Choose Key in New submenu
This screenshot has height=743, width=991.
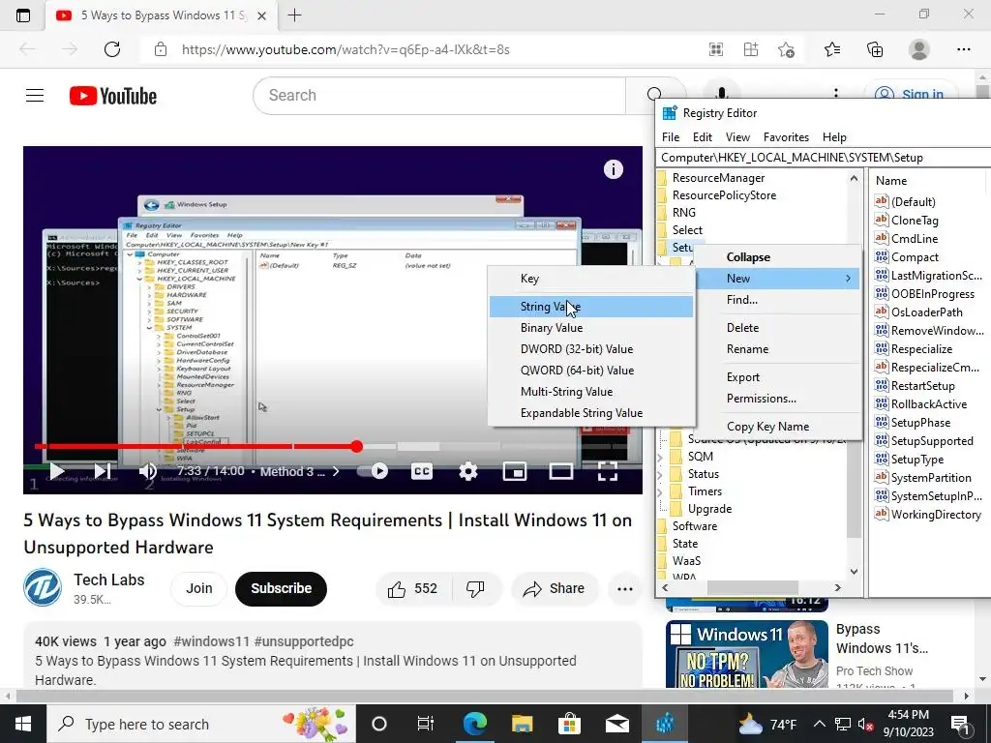click(591, 279)
